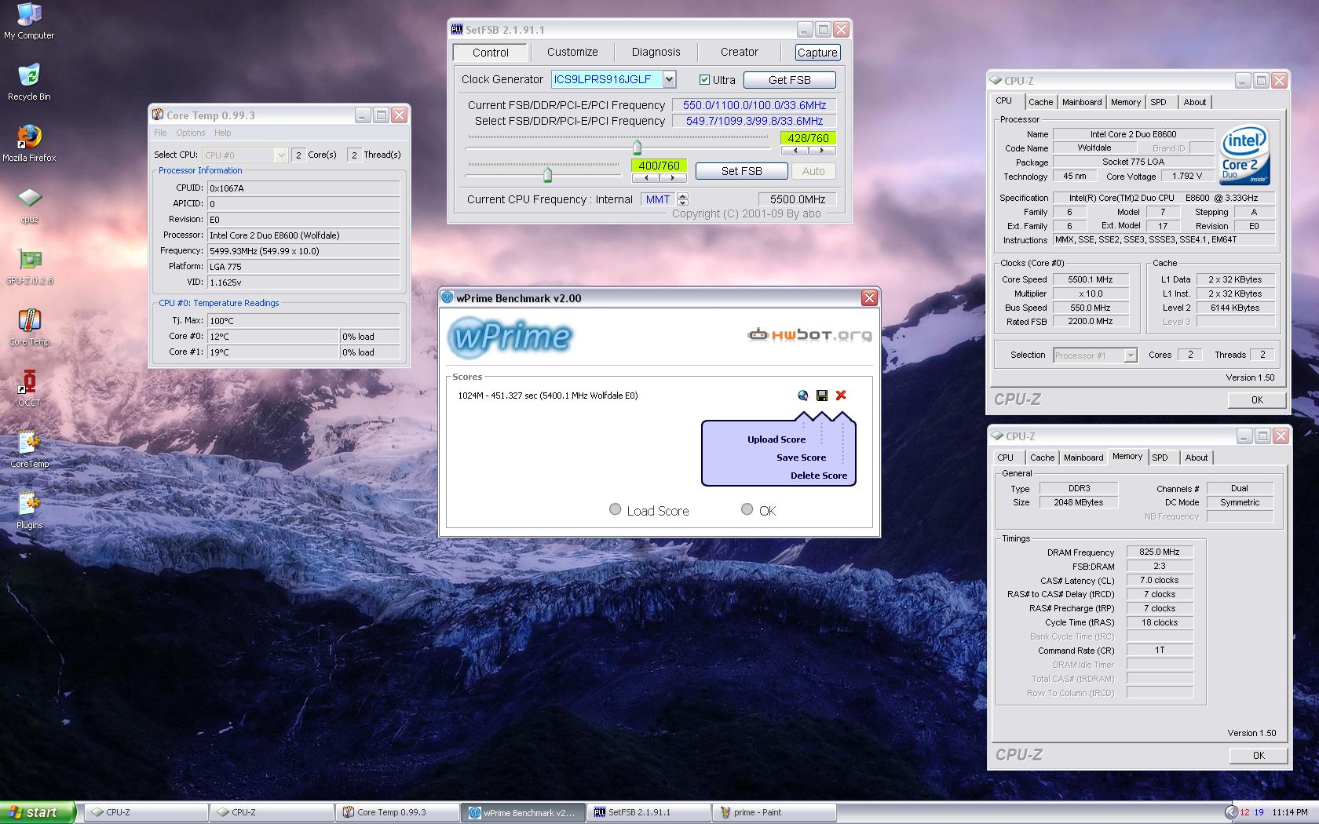1319x824 pixels.
Task: Select the GPU-Z 0.2.8 desktop icon
Action: 29,265
